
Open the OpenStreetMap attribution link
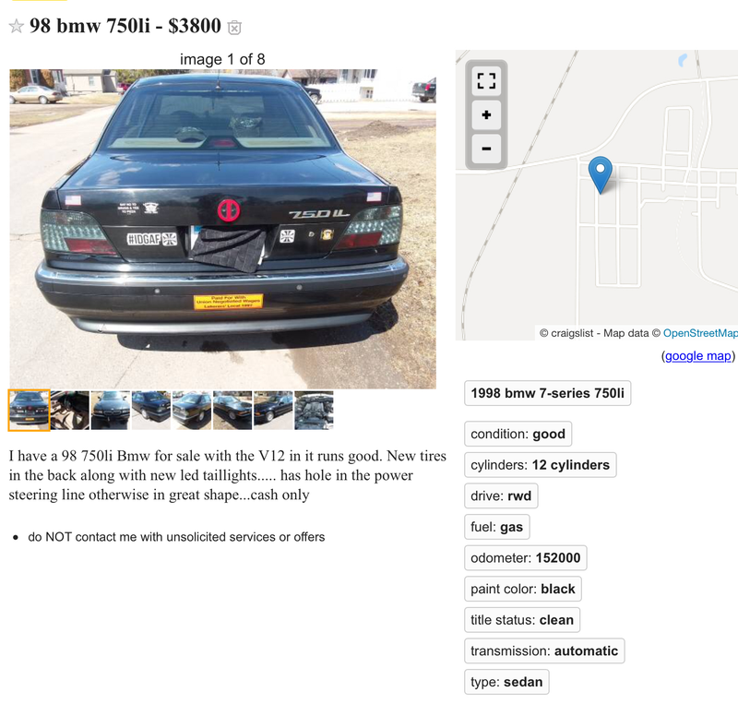[x=700, y=333]
